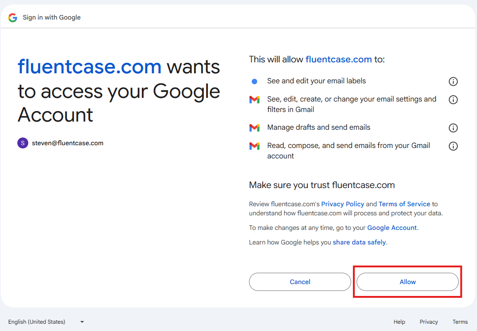
Task: Click 'See and edit your email labels' text
Action: coord(316,81)
